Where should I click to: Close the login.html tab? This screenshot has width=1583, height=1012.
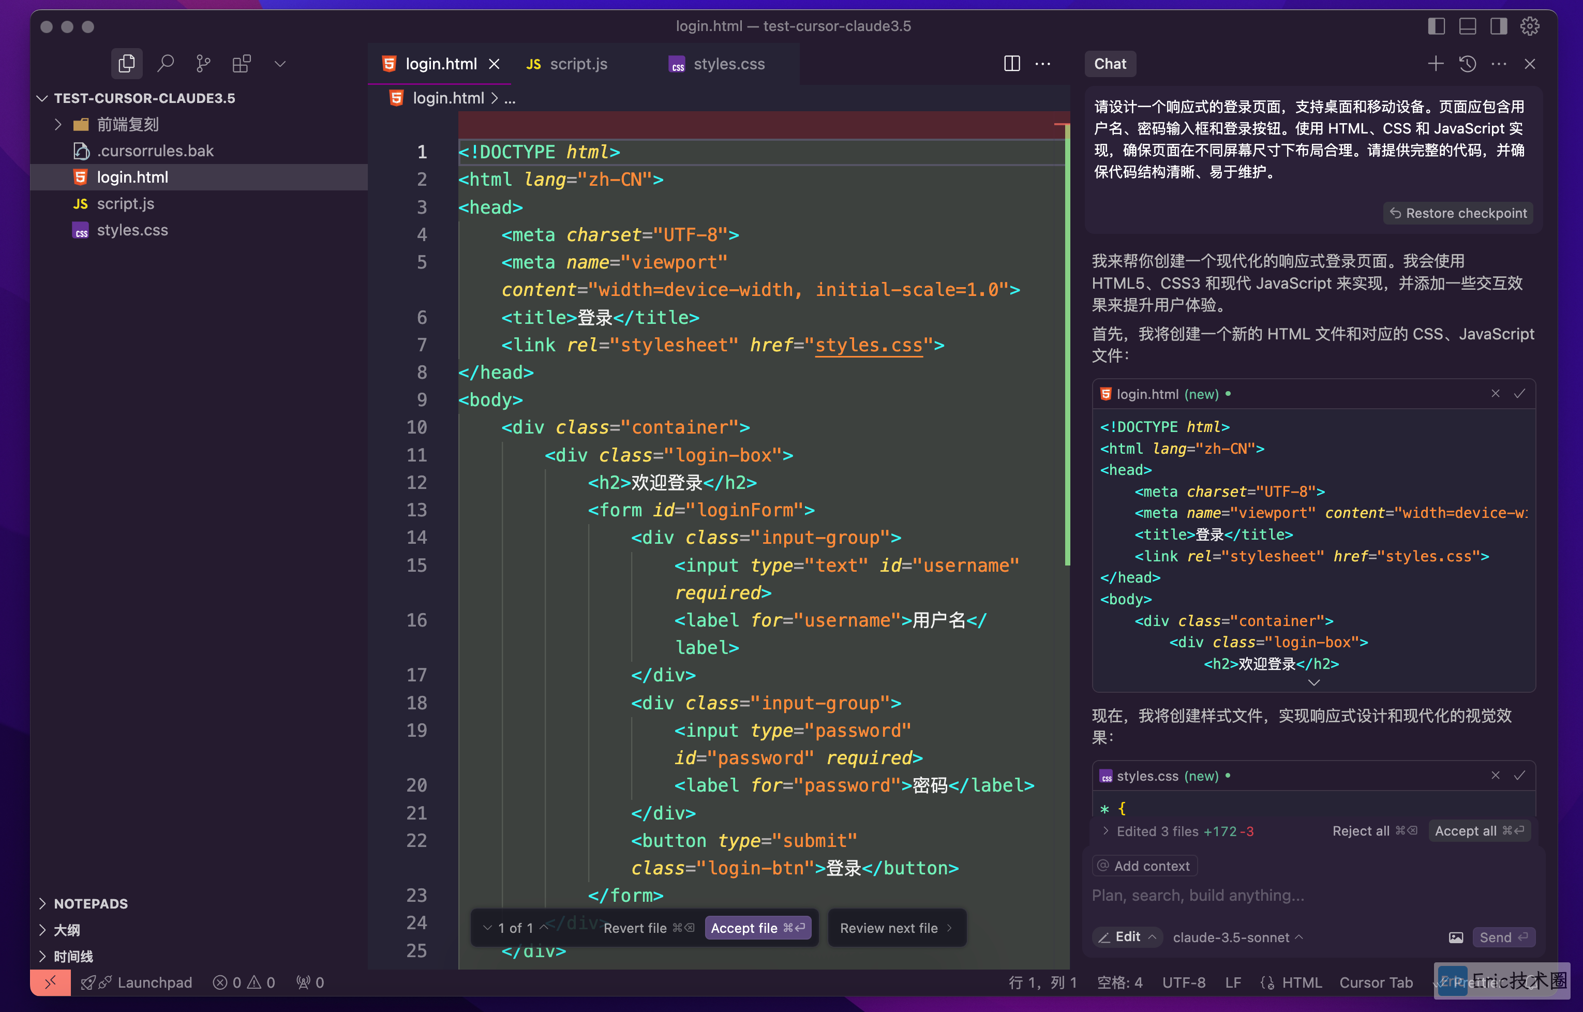[495, 64]
